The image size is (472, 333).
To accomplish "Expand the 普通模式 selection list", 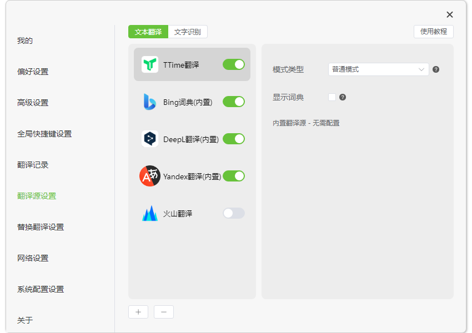I will pos(378,69).
